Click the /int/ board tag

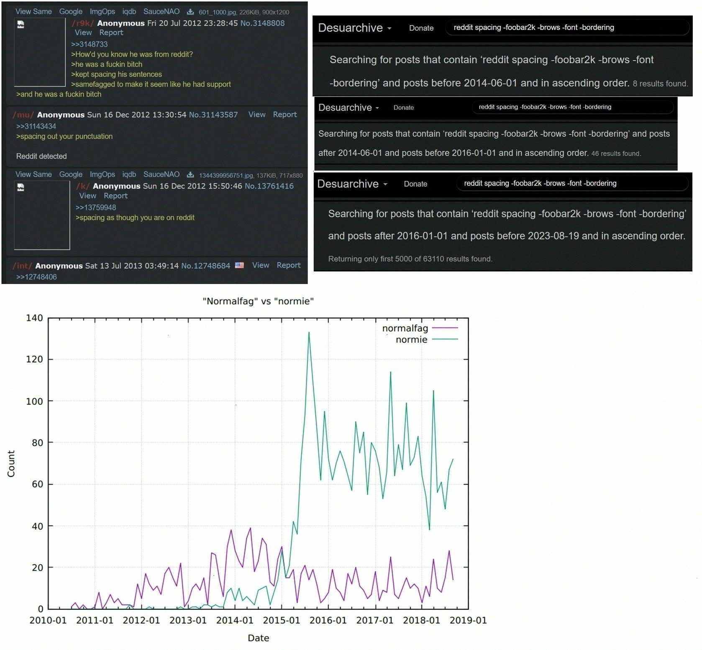point(22,265)
